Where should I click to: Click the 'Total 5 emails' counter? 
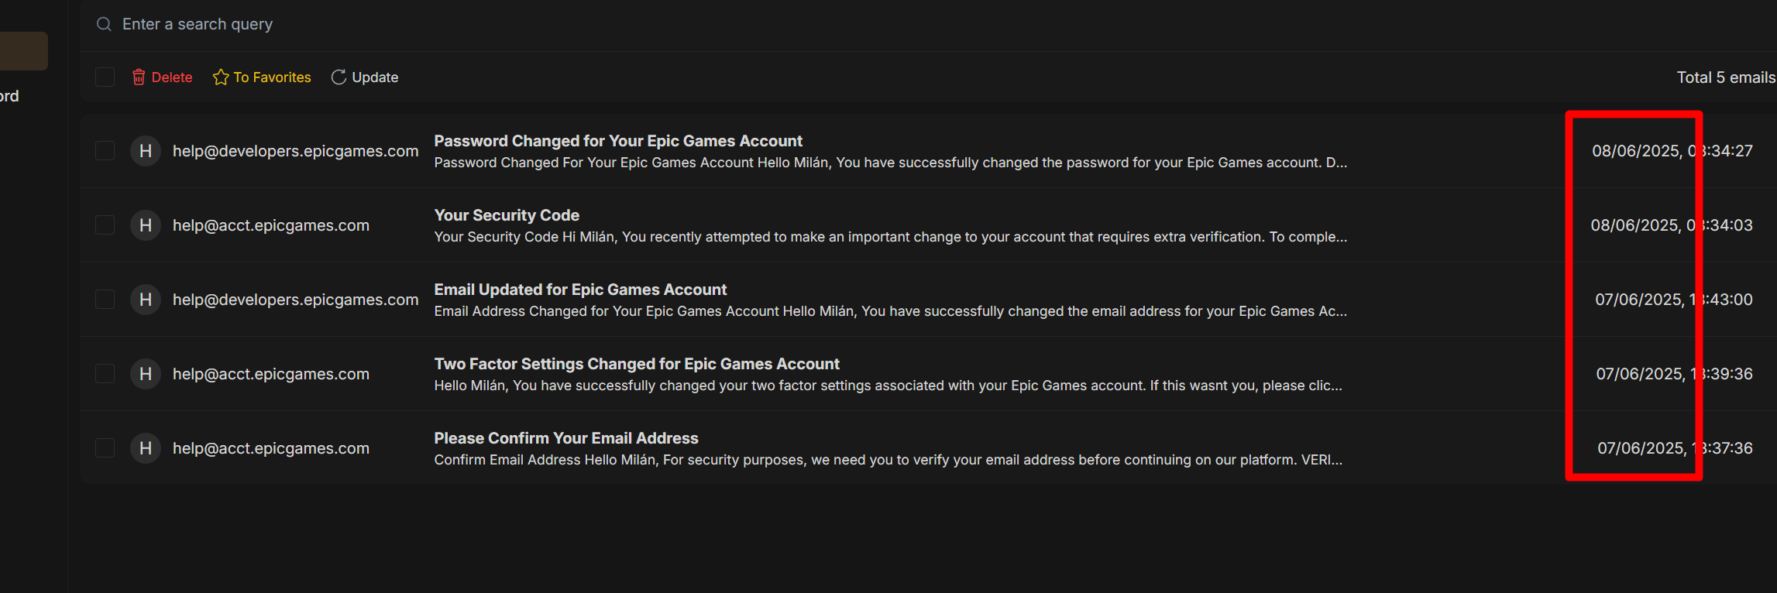(1727, 77)
